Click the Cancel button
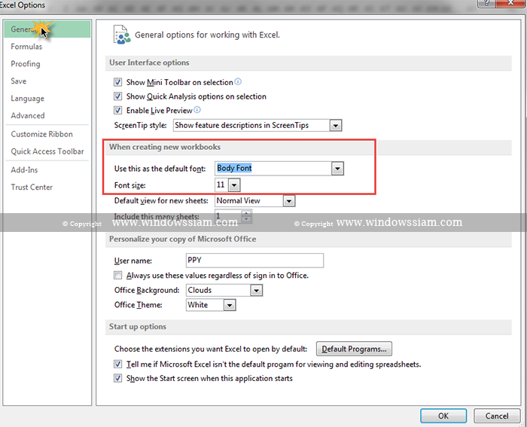Image resolution: width=527 pixels, height=427 pixels. (x=497, y=416)
